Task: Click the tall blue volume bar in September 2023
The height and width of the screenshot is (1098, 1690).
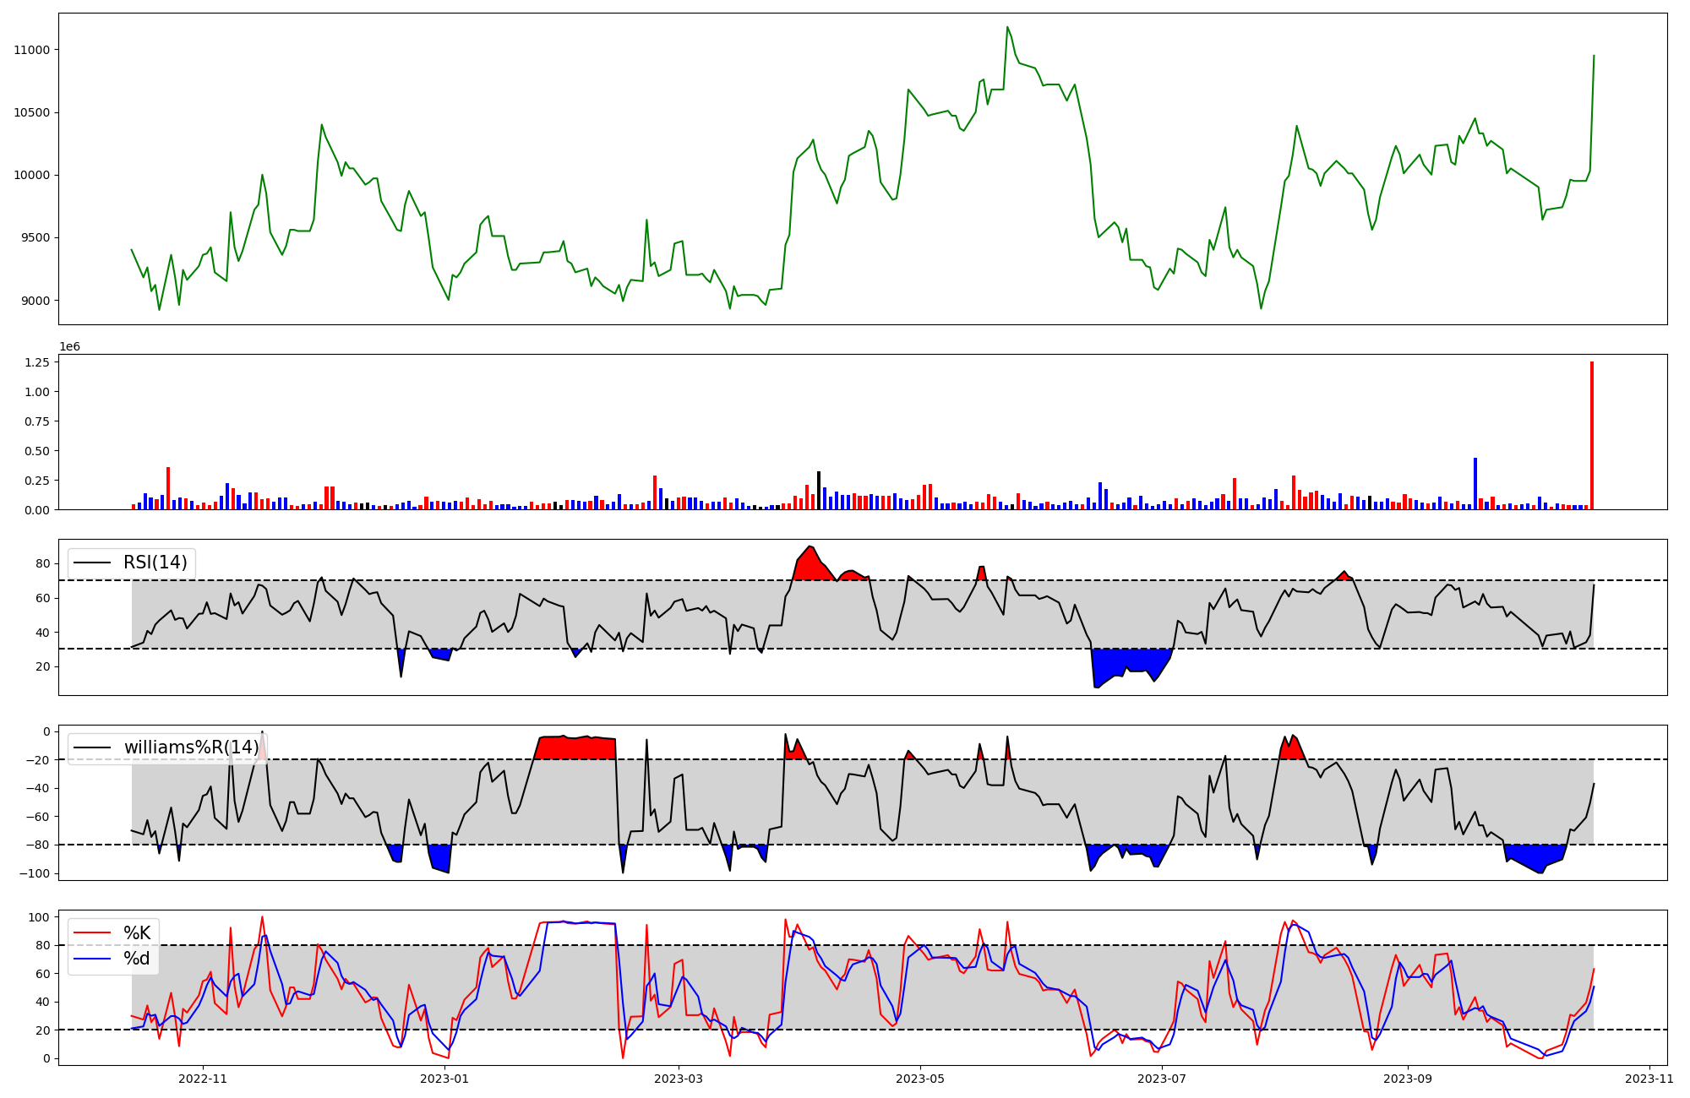Action: click(1475, 484)
